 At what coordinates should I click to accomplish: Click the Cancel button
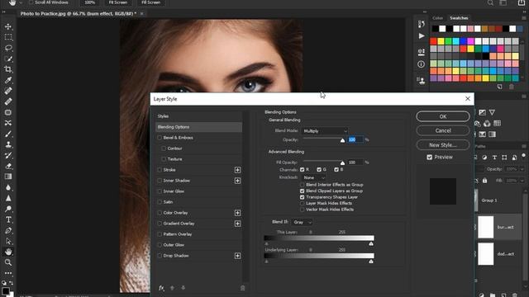pos(443,130)
